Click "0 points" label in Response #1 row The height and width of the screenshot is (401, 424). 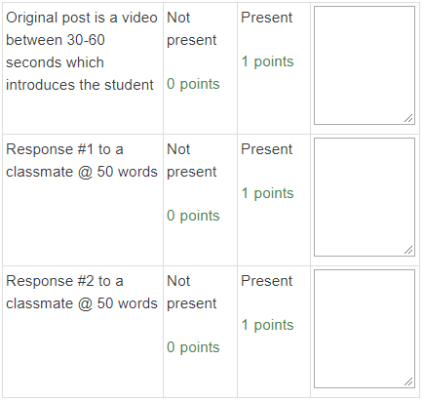click(193, 216)
